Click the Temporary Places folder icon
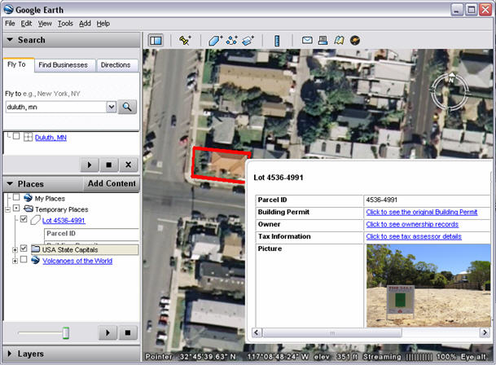Screen dimensions: 496x365 coord(29,209)
